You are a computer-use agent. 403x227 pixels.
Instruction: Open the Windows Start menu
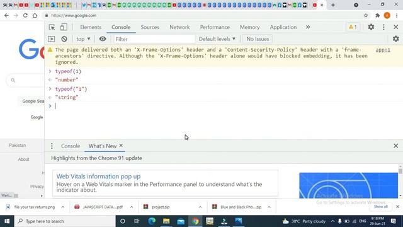7,221
